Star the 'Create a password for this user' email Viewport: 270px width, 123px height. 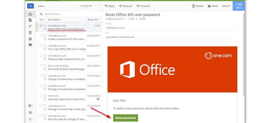pyautogui.click(x=45, y=39)
